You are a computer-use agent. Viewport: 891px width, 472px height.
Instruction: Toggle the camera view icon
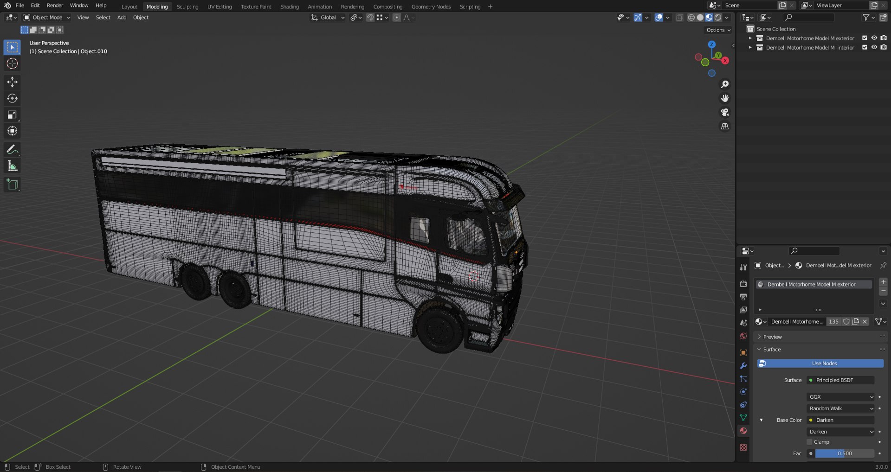[725, 112]
